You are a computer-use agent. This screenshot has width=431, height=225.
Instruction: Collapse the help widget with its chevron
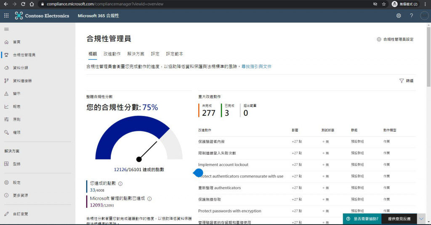(x=422, y=219)
